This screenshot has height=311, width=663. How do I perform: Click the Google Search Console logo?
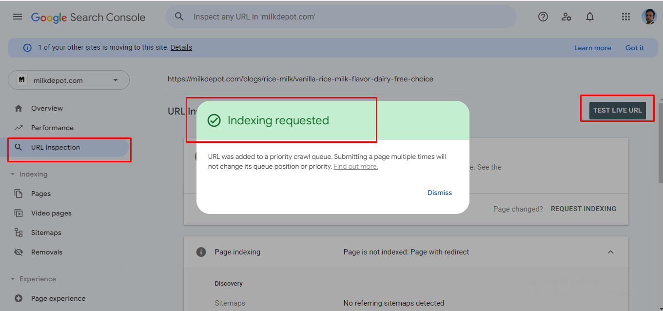coord(88,17)
